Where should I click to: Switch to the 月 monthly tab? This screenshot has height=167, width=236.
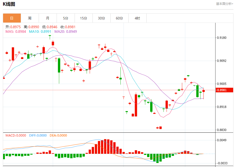(x=48, y=18)
